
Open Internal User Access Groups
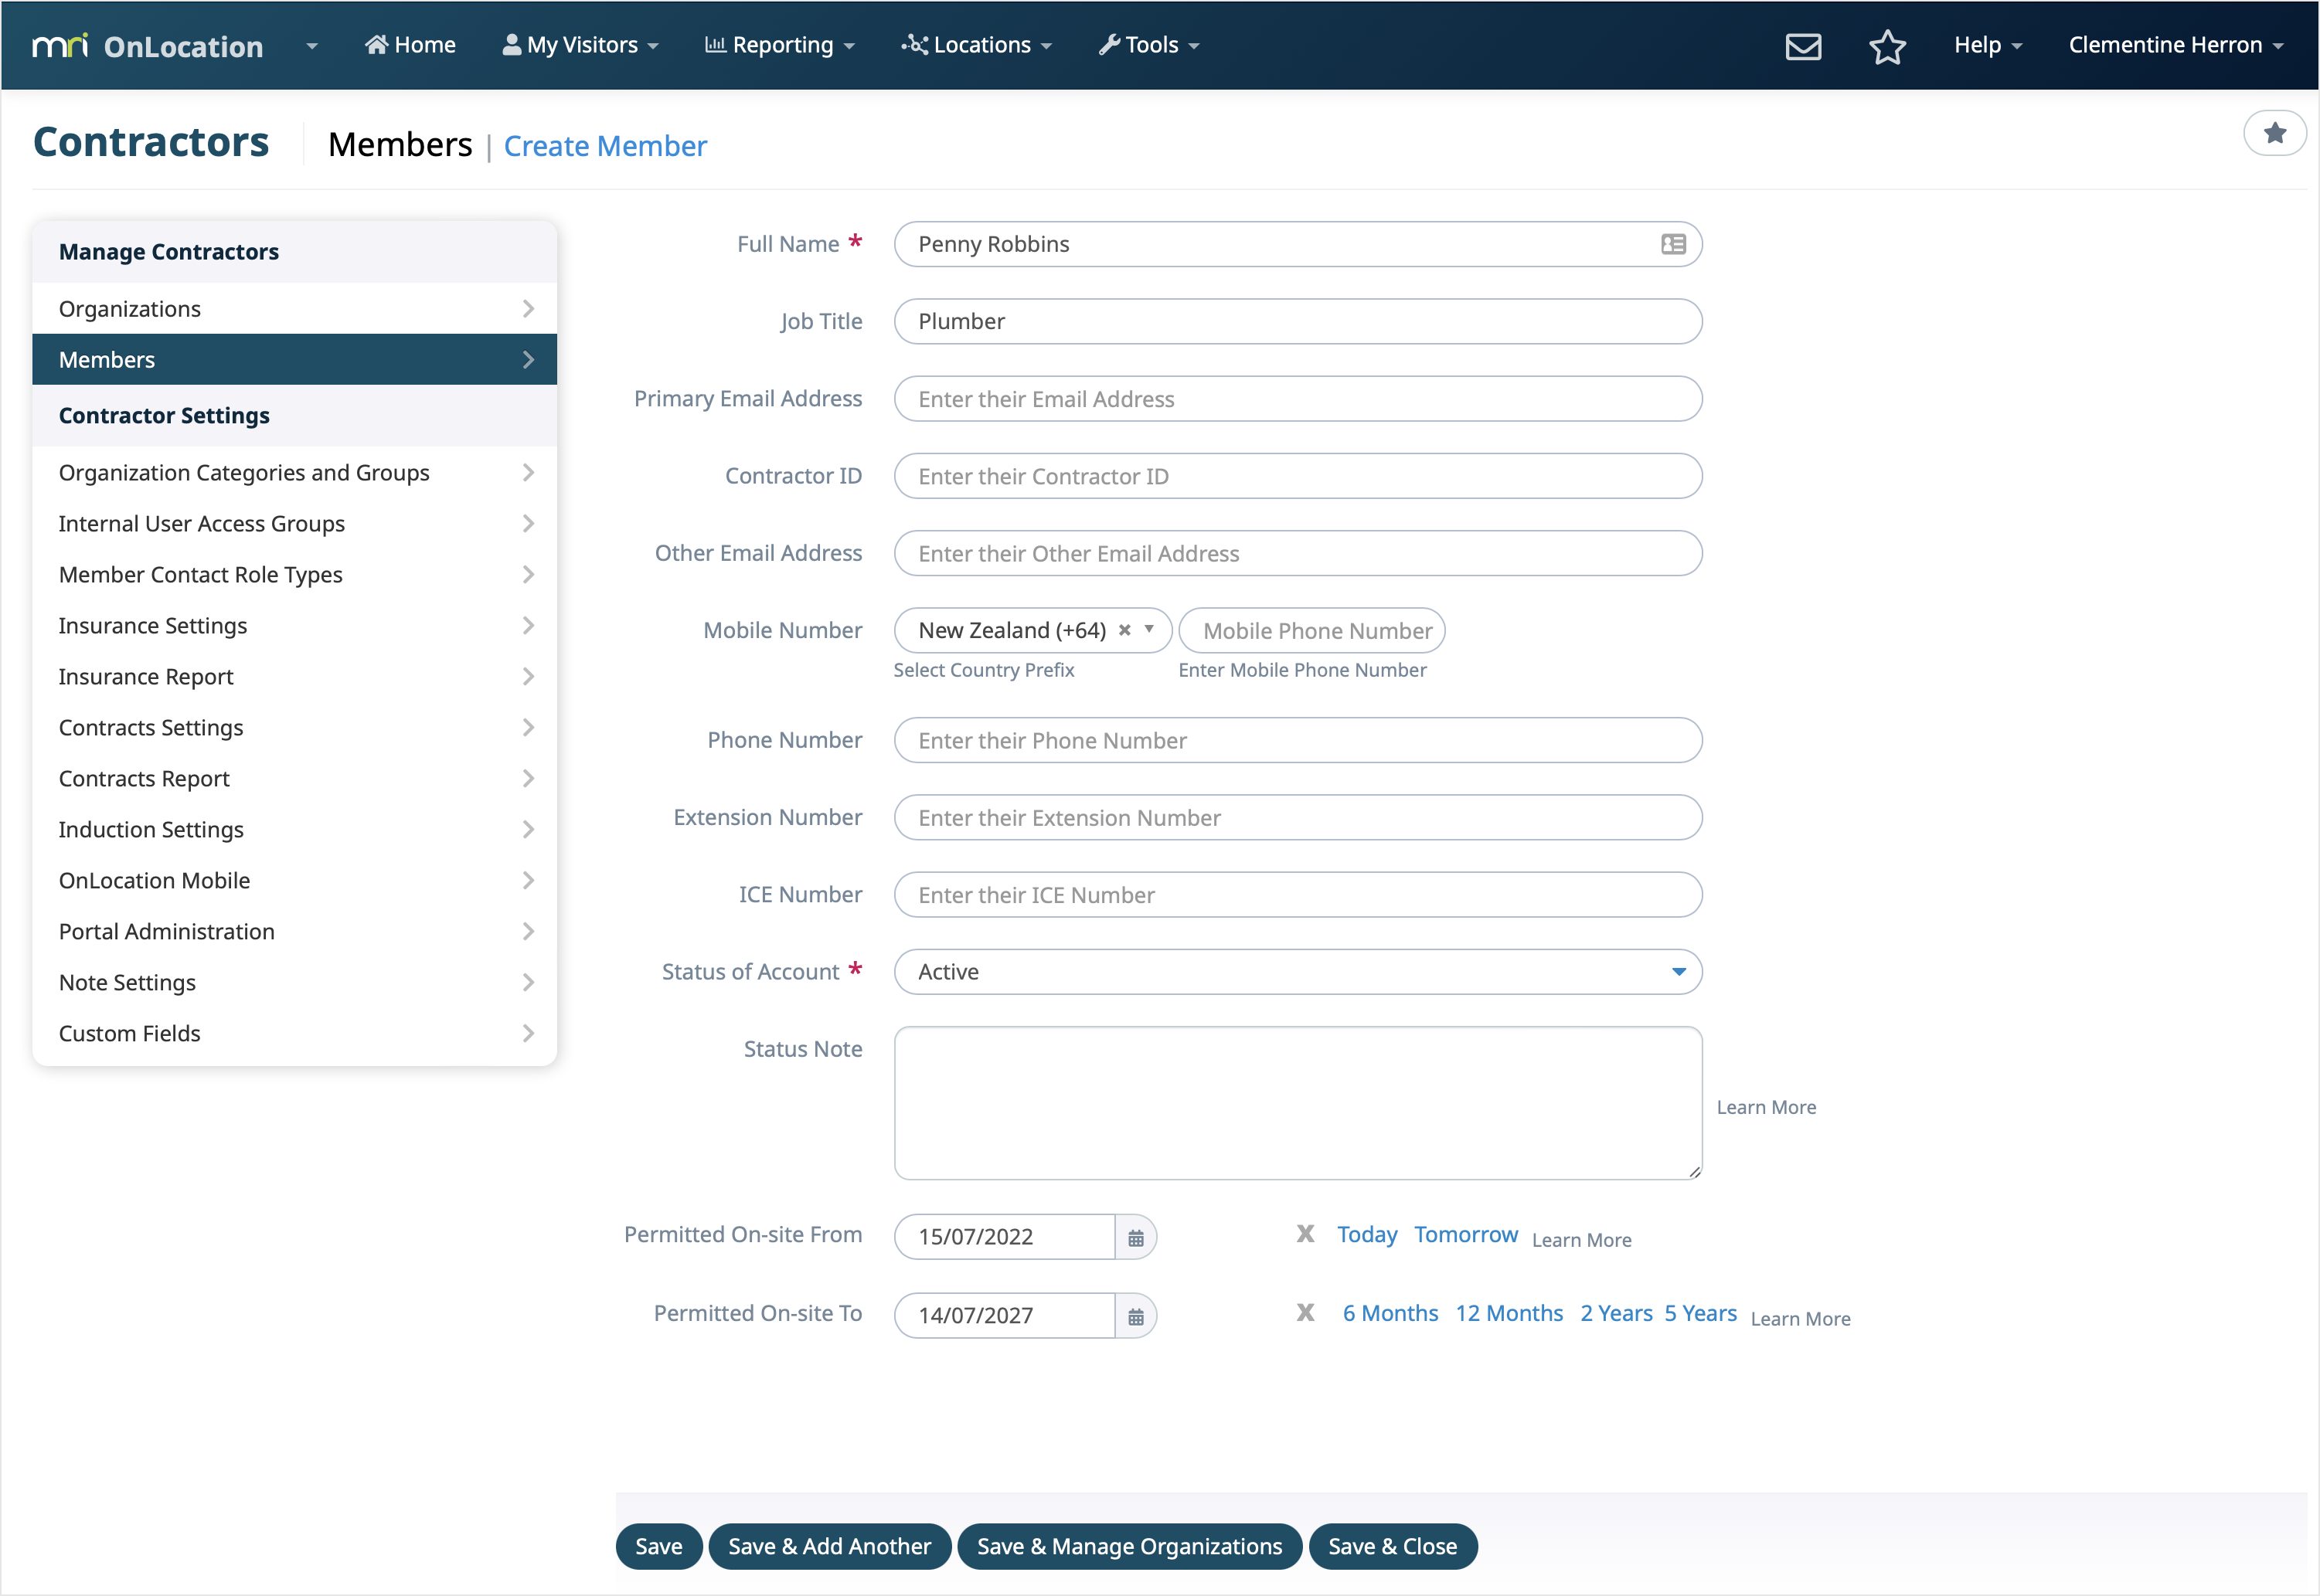coord(294,524)
